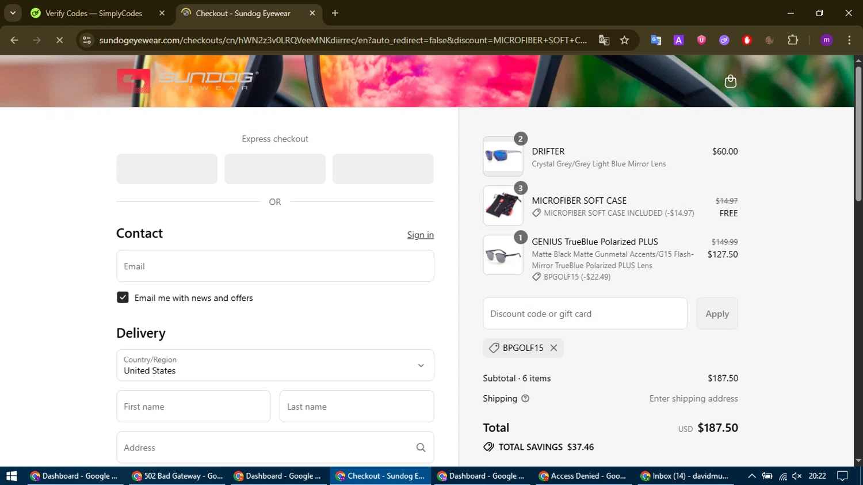
Task: Click the Apply discount button
Action: coord(717,314)
